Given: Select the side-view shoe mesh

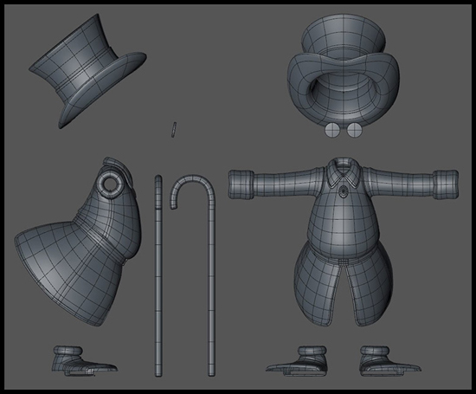Looking at the screenshot, I should click(x=85, y=360).
